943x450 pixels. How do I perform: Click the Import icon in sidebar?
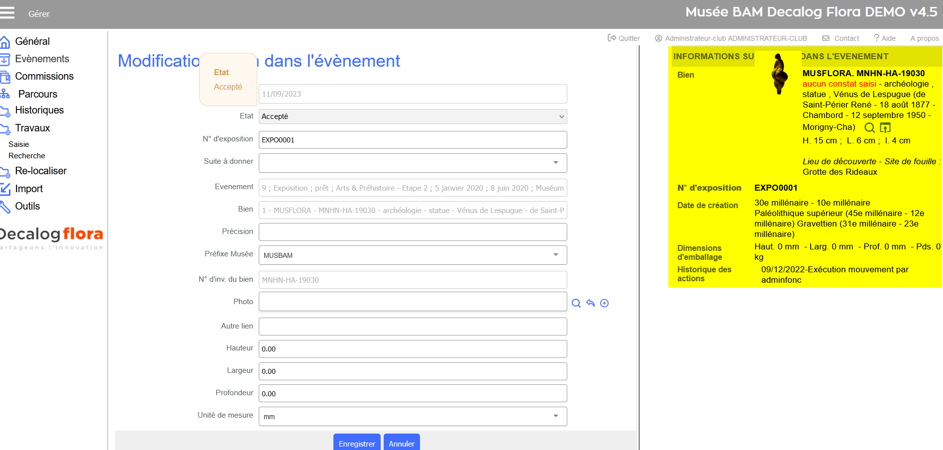tap(5, 189)
